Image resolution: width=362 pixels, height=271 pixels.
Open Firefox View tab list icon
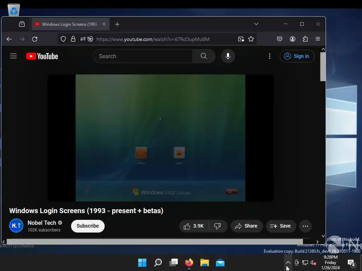click(x=22, y=24)
